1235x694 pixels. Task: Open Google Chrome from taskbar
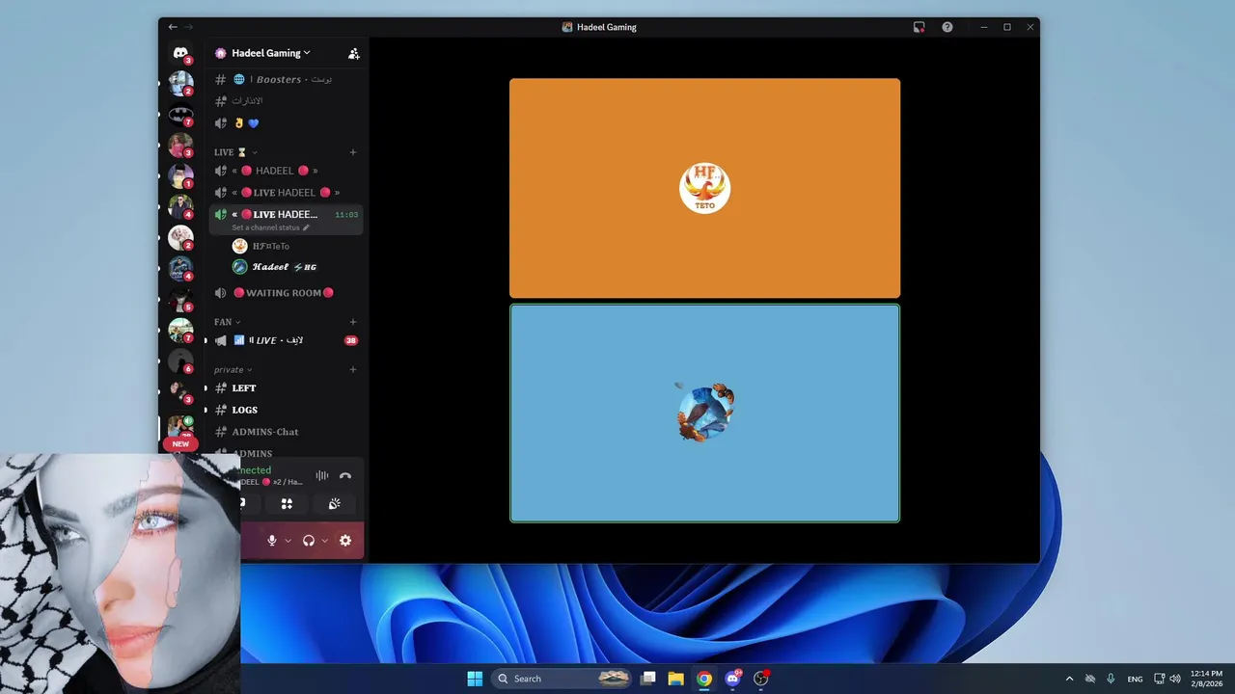(x=704, y=679)
